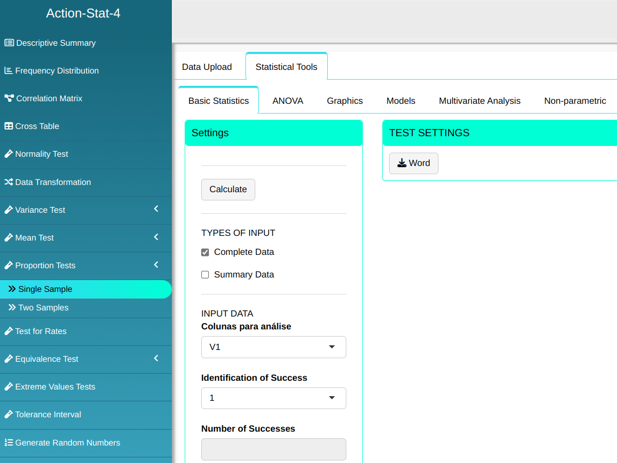Expand the Variance Test submenu chevron
The image size is (617, 463).
point(156,209)
